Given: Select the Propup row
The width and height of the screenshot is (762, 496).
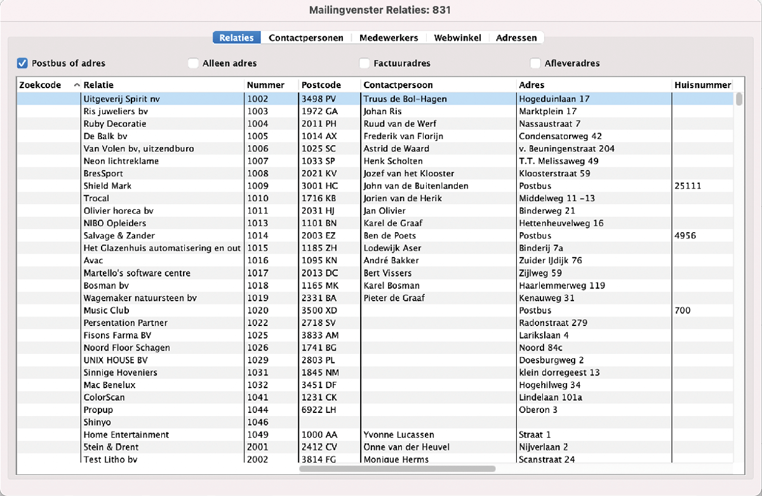Looking at the screenshot, I should [375, 410].
